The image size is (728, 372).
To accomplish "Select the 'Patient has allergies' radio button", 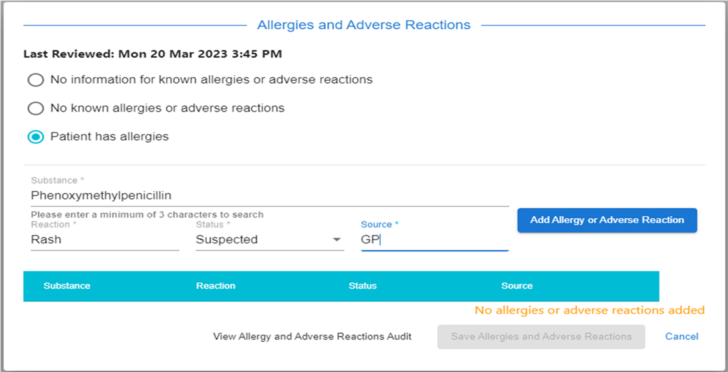I will [x=36, y=137].
